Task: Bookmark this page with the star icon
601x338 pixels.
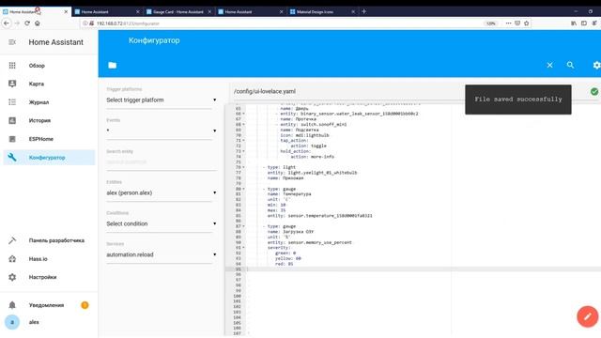Action: tap(526, 23)
